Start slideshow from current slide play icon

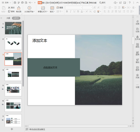click(x=29, y=8)
